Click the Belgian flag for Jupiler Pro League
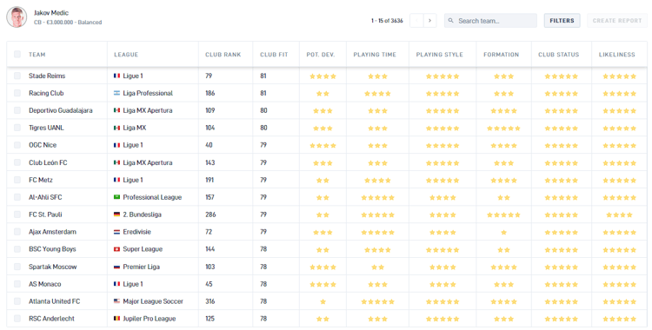Image resolution: width=652 pixels, height=330 pixels. [116, 319]
